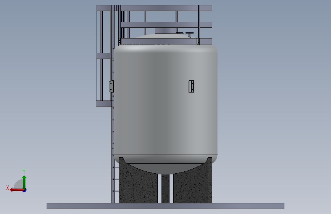Select the tank's main cylindrical shell

pos(166,104)
